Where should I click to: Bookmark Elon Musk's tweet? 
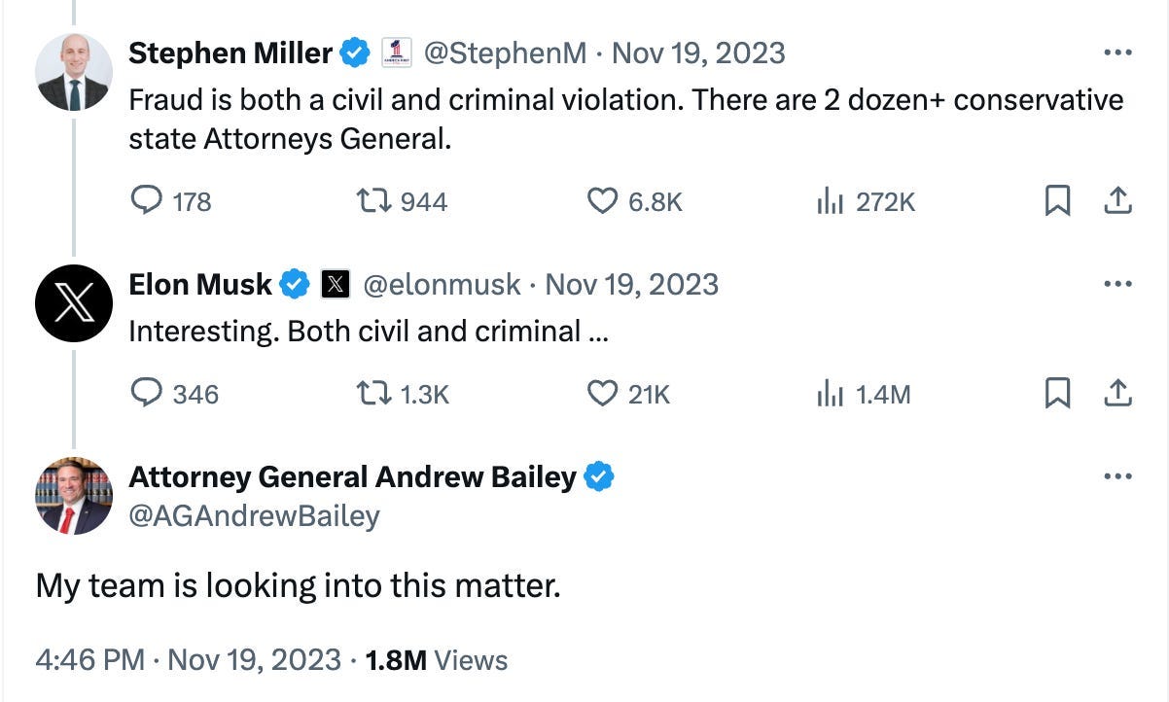pyautogui.click(x=1057, y=394)
